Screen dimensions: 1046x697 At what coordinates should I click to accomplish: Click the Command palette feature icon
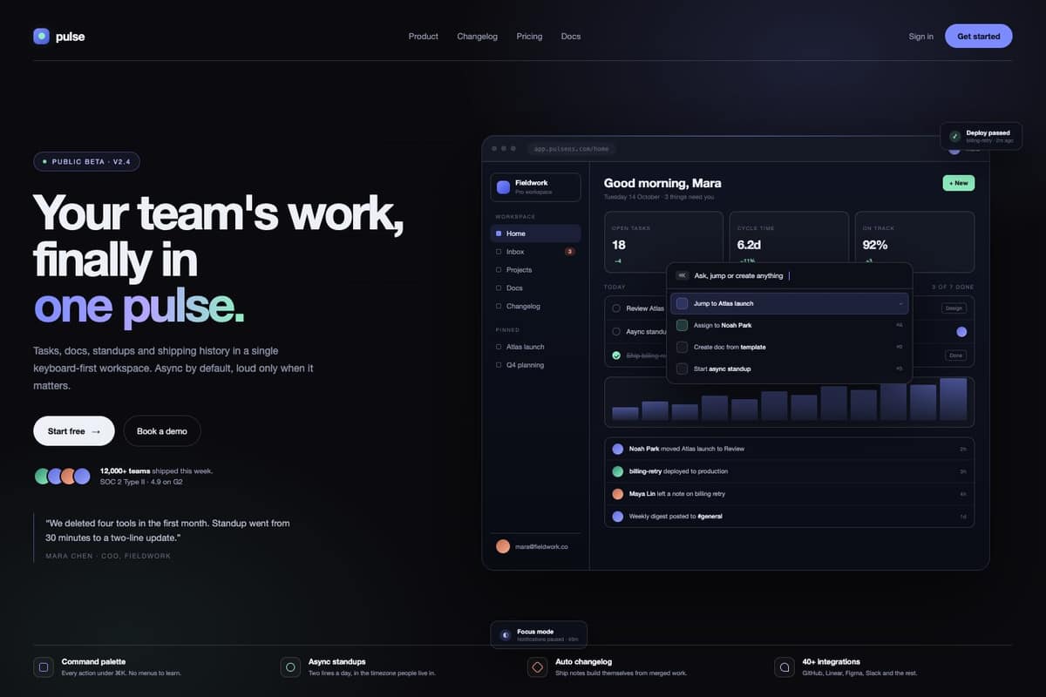tap(43, 667)
